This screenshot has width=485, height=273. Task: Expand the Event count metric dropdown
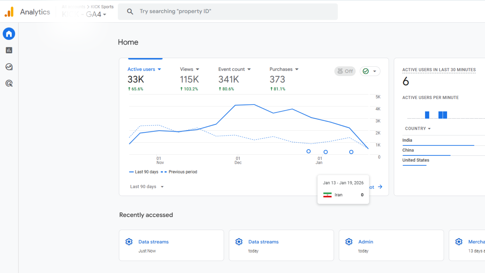pyautogui.click(x=249, y=69)
